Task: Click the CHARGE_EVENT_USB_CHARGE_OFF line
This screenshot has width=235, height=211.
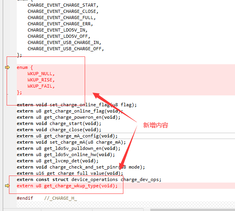Action: click(66, 49)
